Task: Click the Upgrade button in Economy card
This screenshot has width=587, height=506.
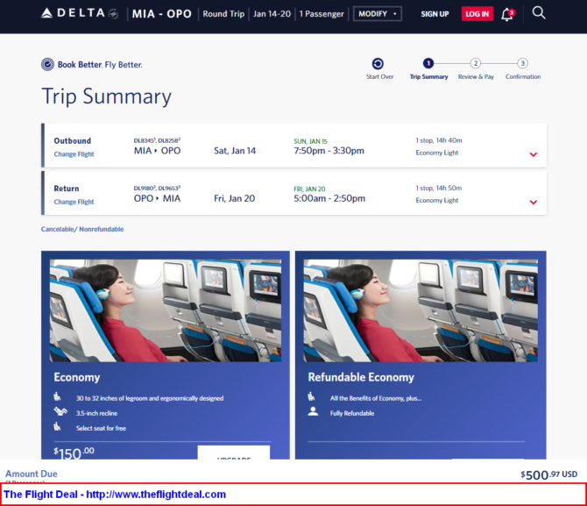Action: pyautogui.click(x=234, y=453)
